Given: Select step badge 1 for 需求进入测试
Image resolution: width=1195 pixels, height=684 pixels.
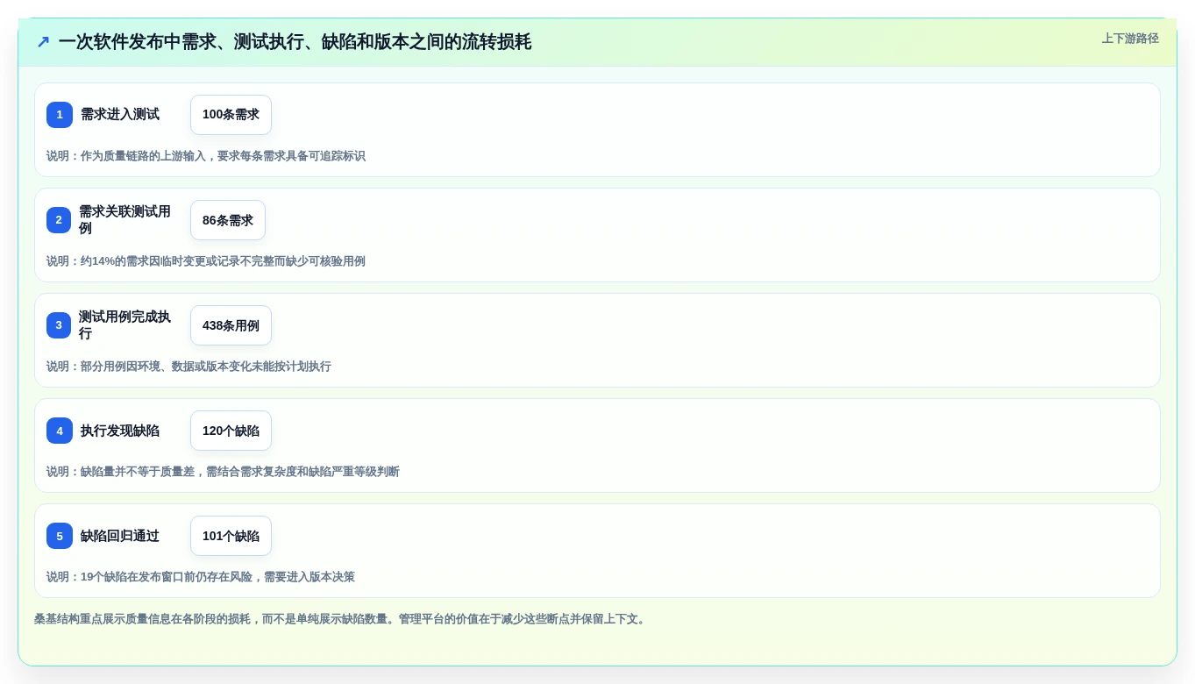Looking at the screenshot, I should 60,115.
